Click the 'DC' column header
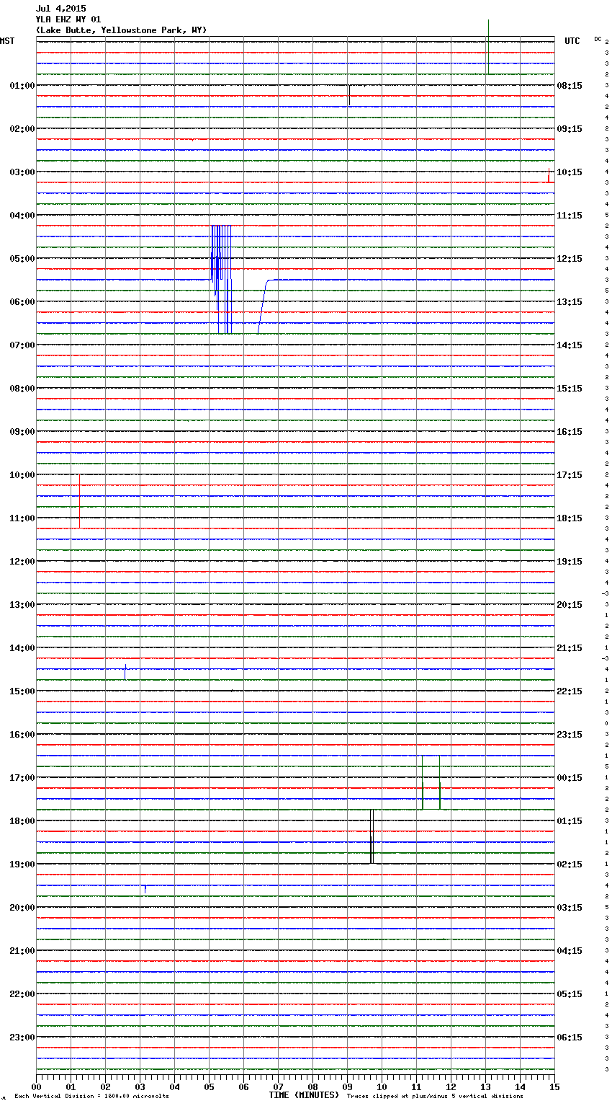Screen dimensions: 612x1106 coord(598,39)
